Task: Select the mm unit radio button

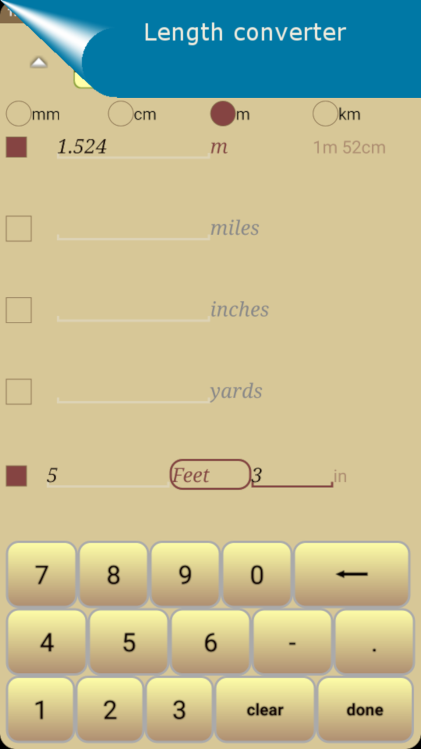Action: click(x=18, y=114)
